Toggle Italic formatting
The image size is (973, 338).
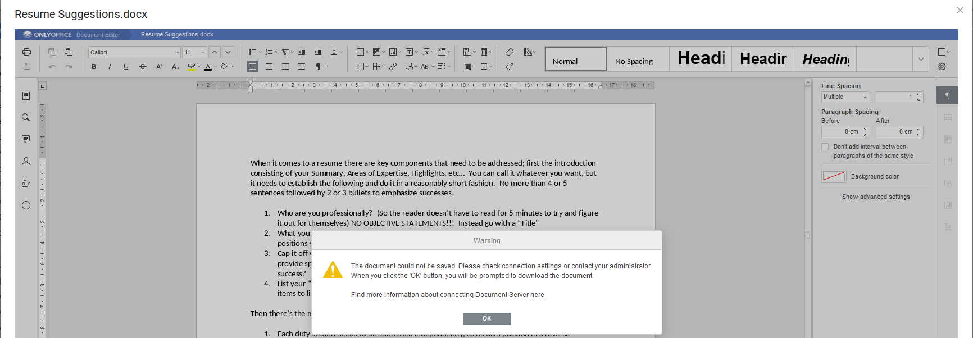tap(110, 67)
